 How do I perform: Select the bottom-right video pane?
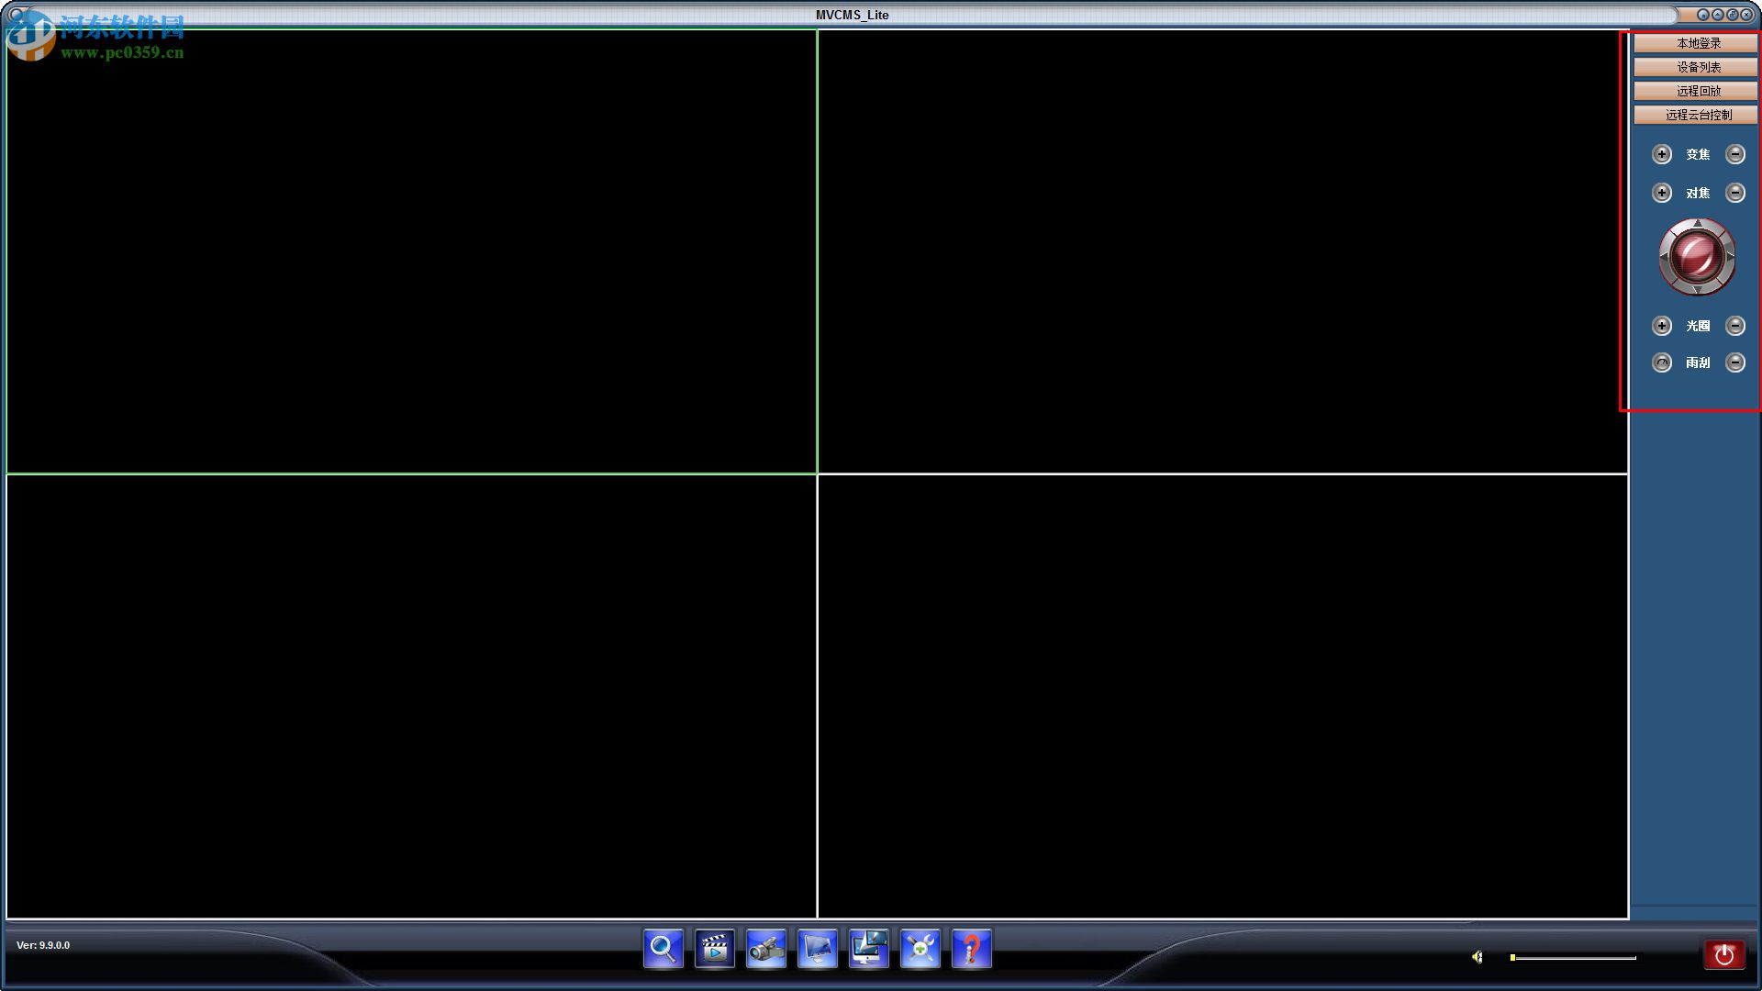point(1222,696)
